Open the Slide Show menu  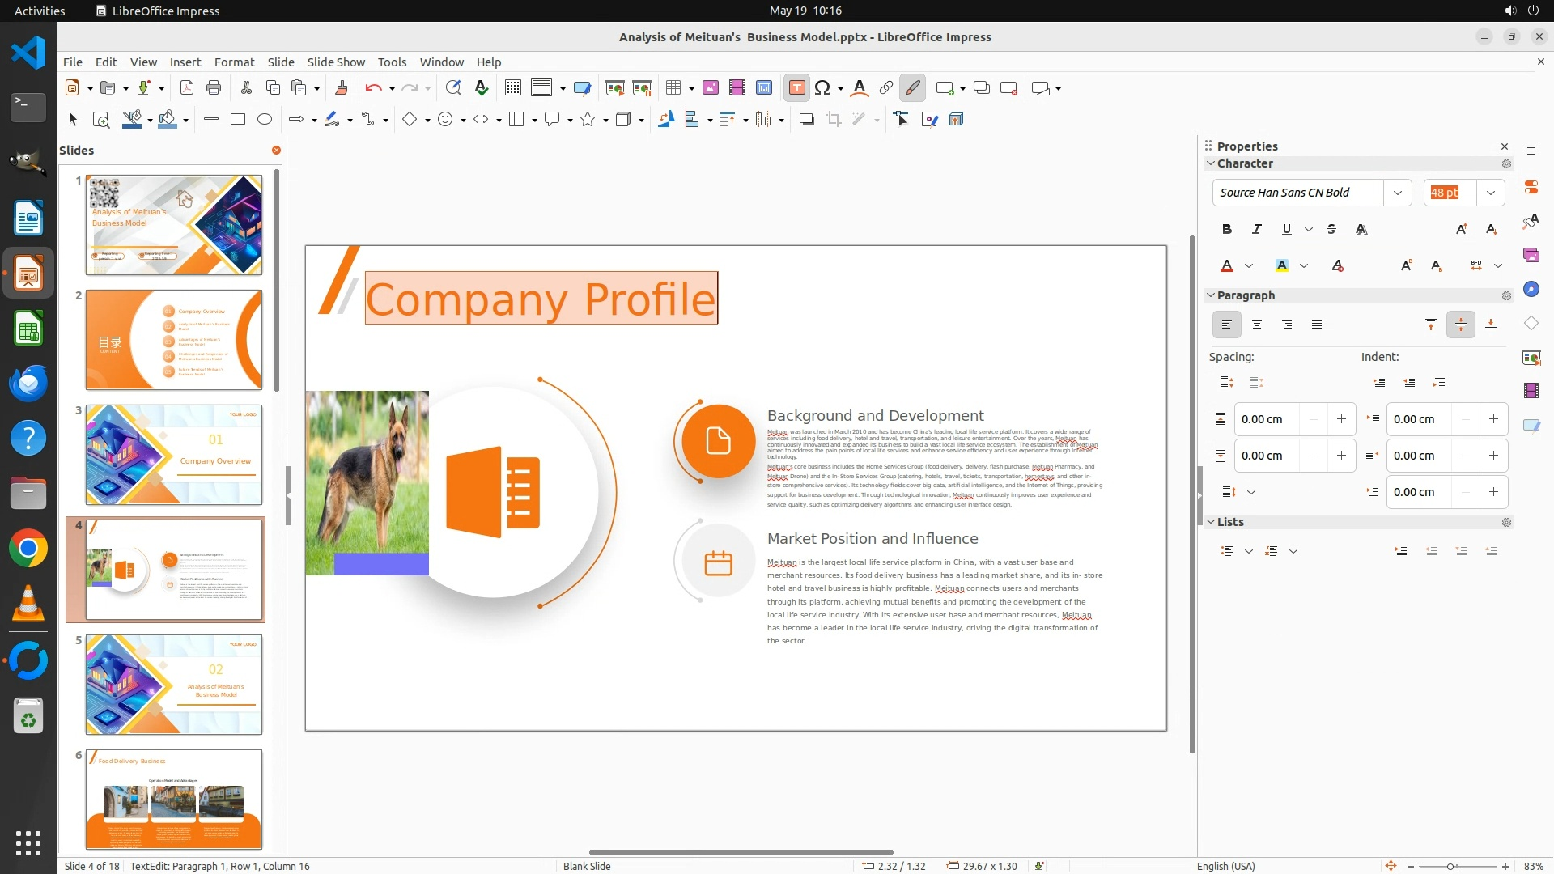point(336,62)
